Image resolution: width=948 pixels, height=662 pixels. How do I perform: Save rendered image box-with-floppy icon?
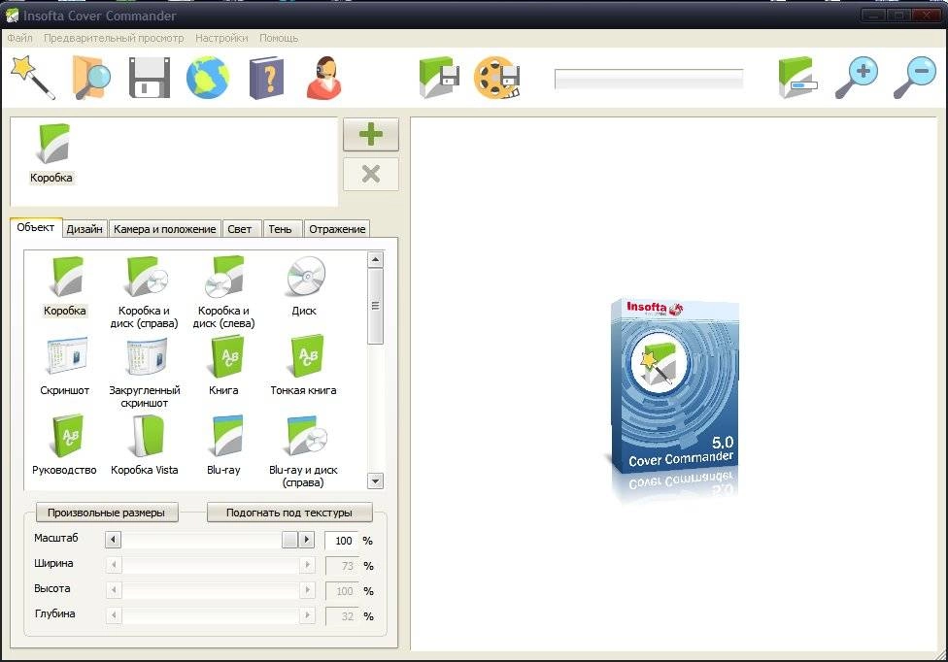point(440,78)
